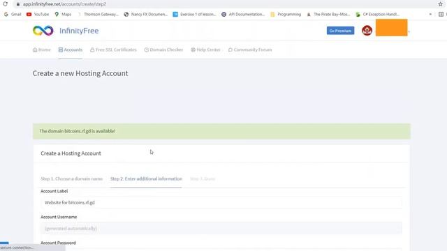The height and width of the screenshot is (251, 447).
Task: Expand the bookmarks overflow chevron
Action: click(430, 14)
